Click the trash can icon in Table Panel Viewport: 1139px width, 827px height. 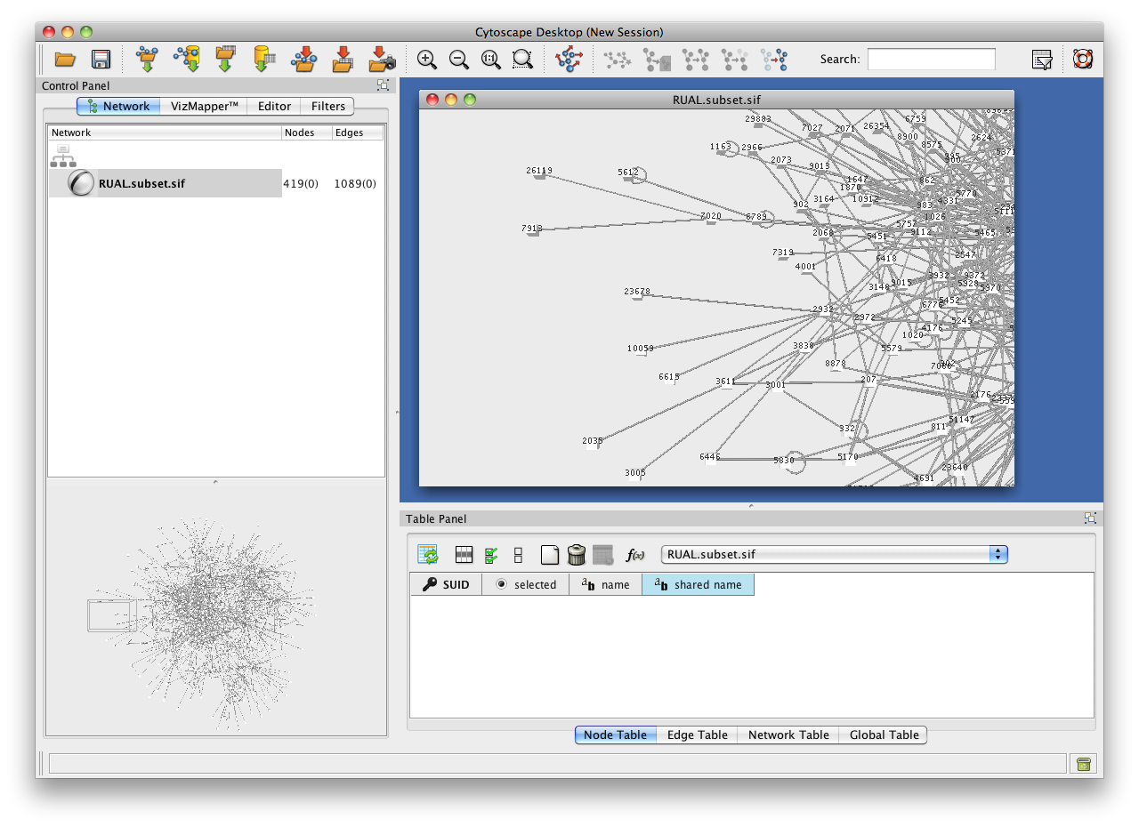click(x=576, y=555)
